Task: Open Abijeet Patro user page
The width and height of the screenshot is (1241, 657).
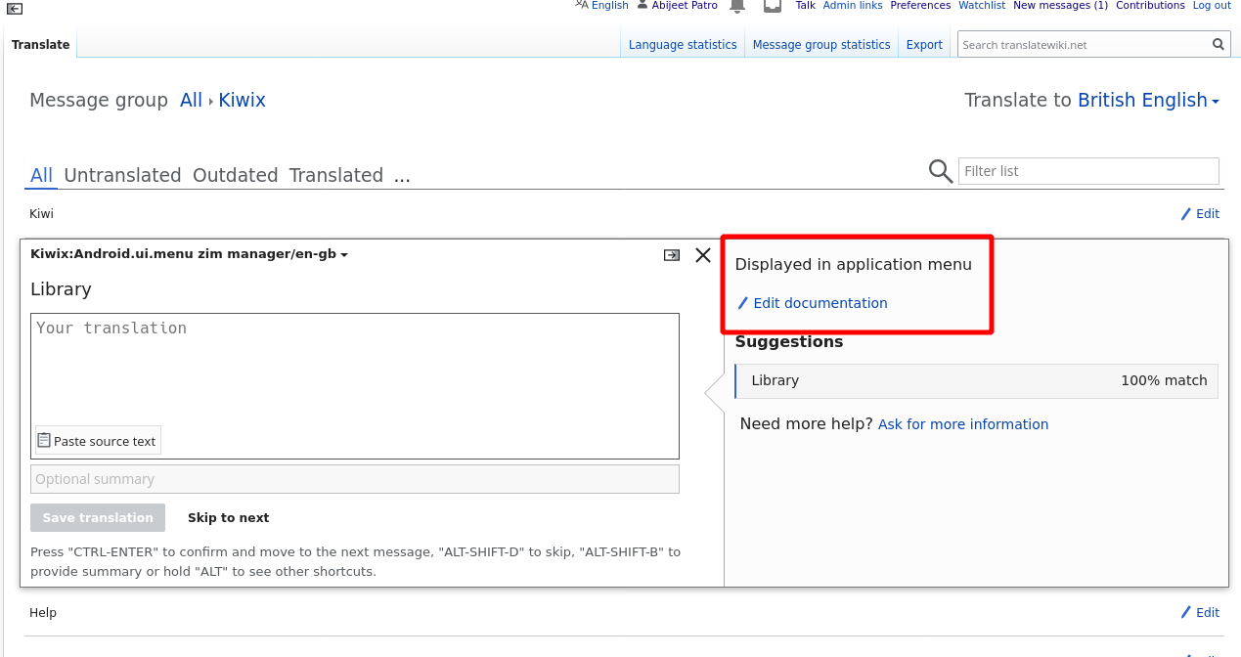Action: [685, 5]
